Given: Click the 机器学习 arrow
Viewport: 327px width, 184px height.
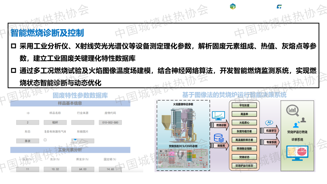Looking at the screenshot, I should 271,131.
